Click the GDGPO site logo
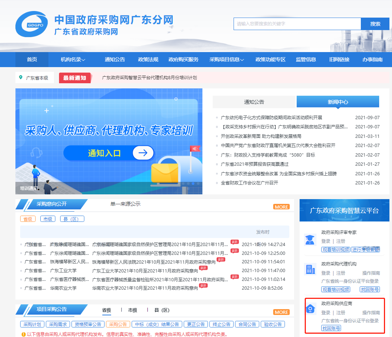The height and width of the screenshot is (337, 392). click(32, 24)
